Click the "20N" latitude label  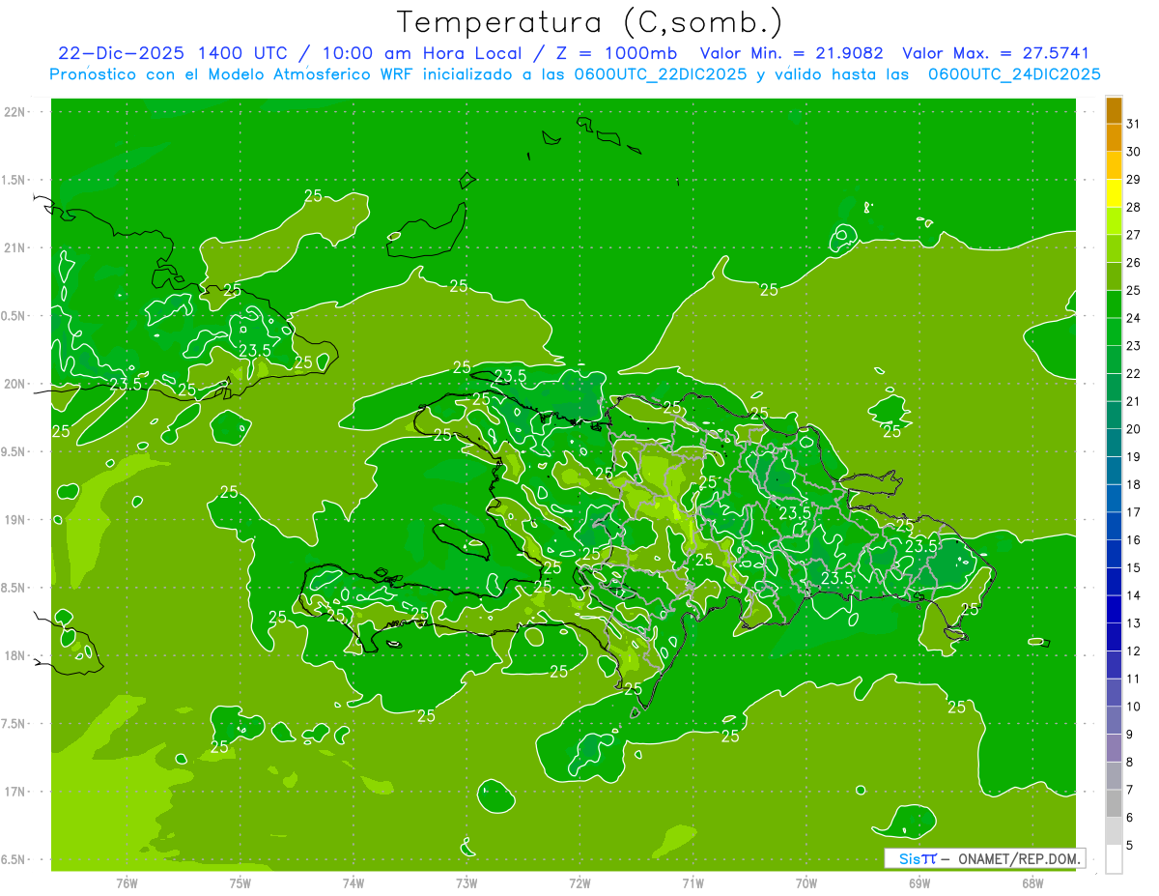coord(14,384)
